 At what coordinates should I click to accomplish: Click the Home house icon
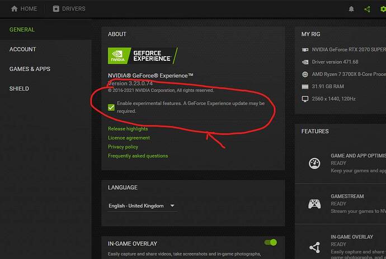click(15, 9)
